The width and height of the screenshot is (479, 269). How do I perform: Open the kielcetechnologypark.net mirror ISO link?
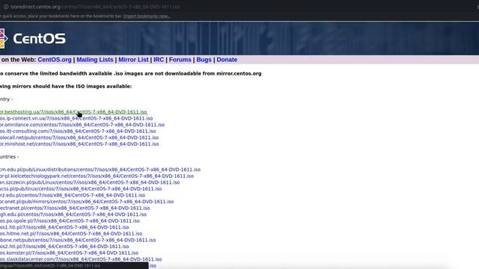(x=97, y=176)
